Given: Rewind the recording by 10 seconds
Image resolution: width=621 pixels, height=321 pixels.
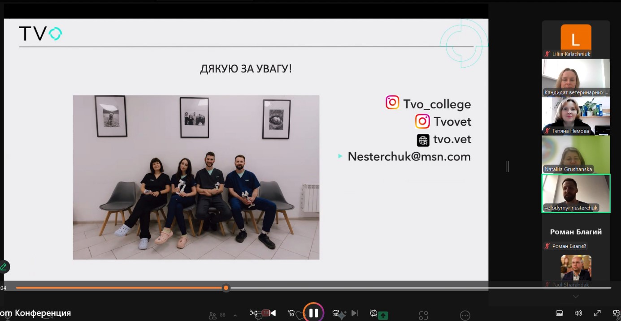Looking at the screenshot, I should 291,313.
